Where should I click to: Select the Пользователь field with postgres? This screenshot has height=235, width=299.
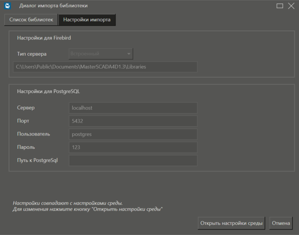(x=133, y=134)
